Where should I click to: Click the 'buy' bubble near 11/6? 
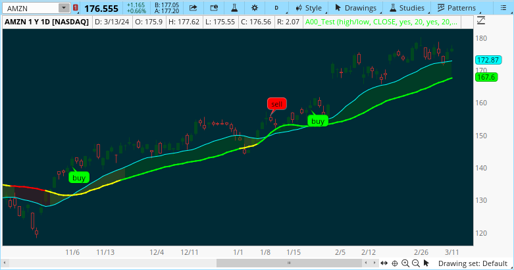click(79, 178)
